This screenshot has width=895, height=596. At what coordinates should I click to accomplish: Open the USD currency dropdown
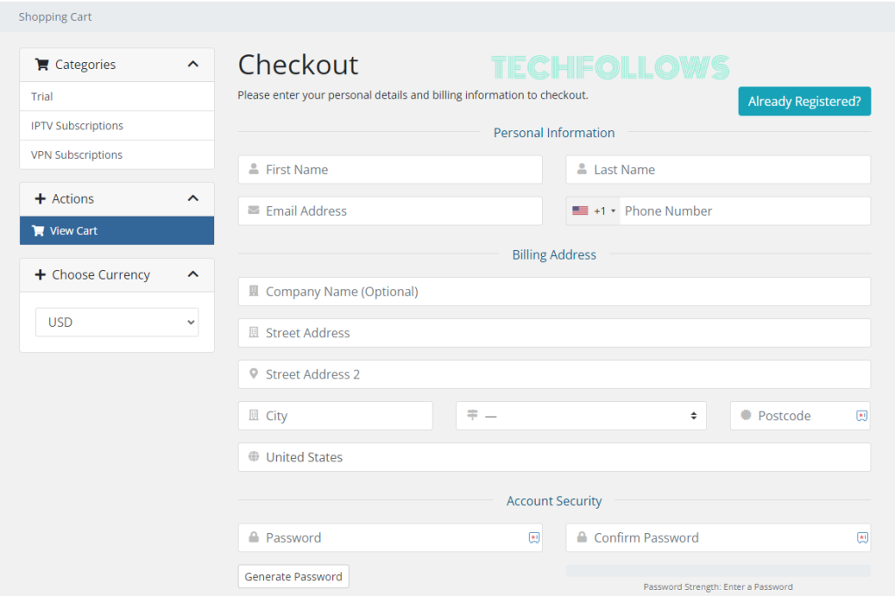pos(117,322)
